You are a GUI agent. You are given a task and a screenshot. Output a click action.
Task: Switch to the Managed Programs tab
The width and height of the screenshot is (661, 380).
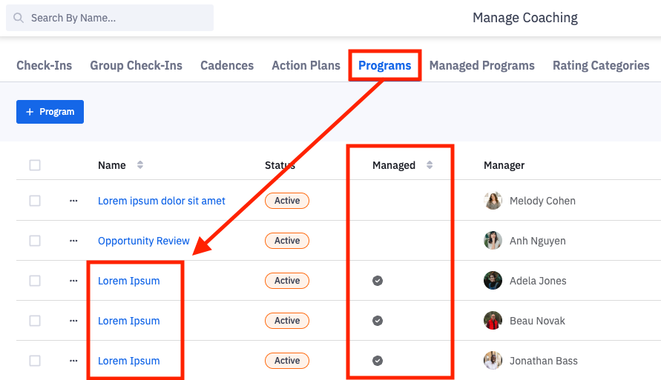coord(481,65)
